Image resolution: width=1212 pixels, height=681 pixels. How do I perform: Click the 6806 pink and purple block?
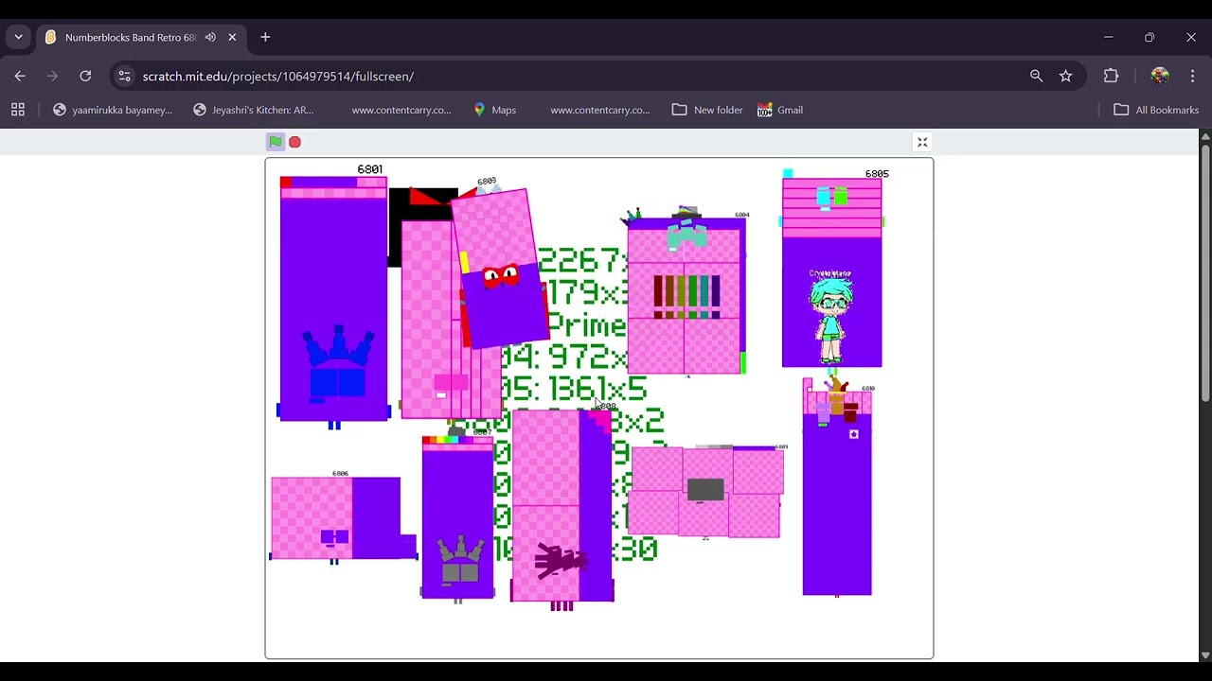click(x=343, y=517)
